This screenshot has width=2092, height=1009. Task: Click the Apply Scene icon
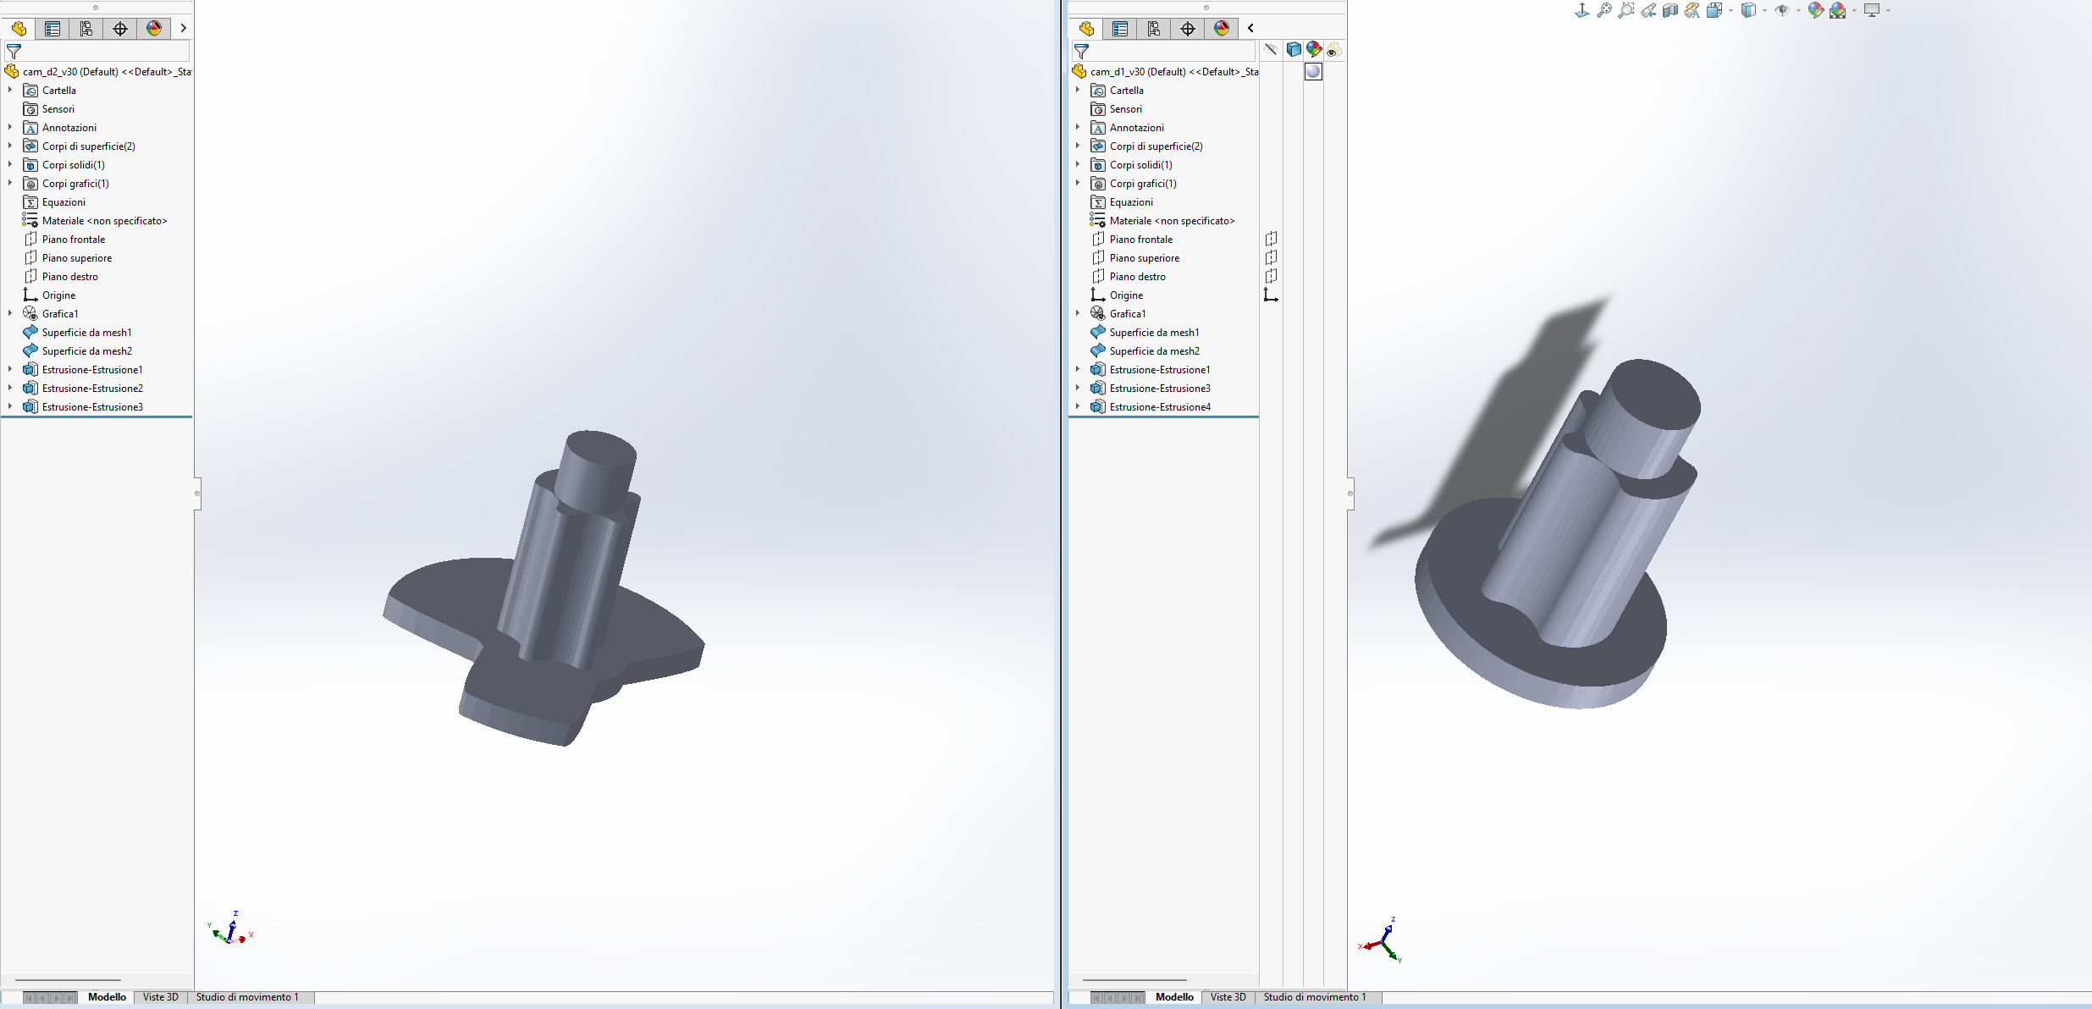pyautogui.click(x=1837, y=10)
